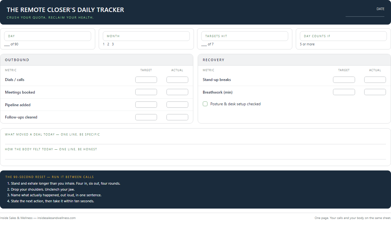Click the MONTH field box
The height and width of the screenshot is (230, 391).
(146, 36)
